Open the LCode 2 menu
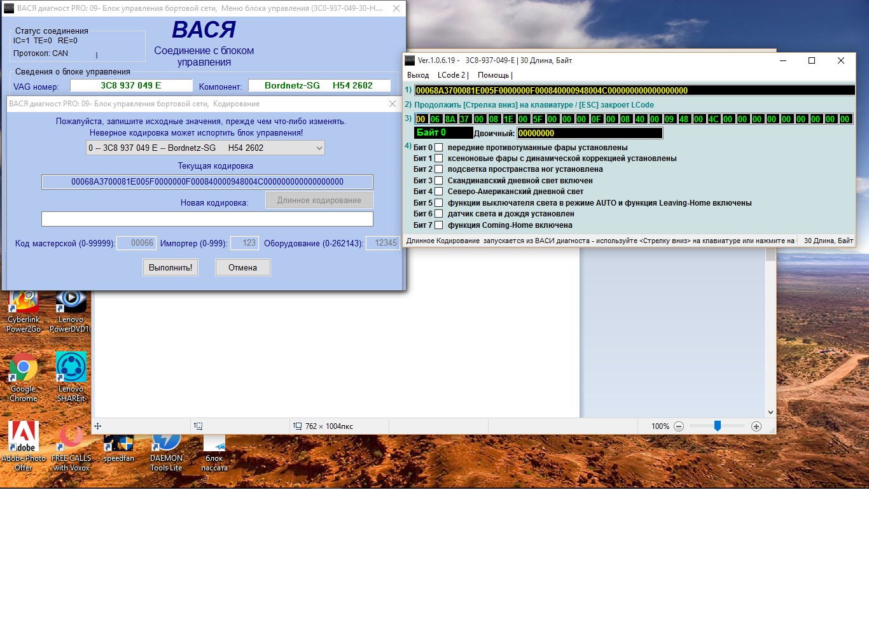Viewport: 869px width, 639px height. [452, 75]
